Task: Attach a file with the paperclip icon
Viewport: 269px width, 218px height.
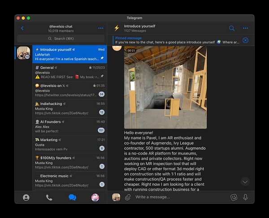Action: (x=128, y=197)
